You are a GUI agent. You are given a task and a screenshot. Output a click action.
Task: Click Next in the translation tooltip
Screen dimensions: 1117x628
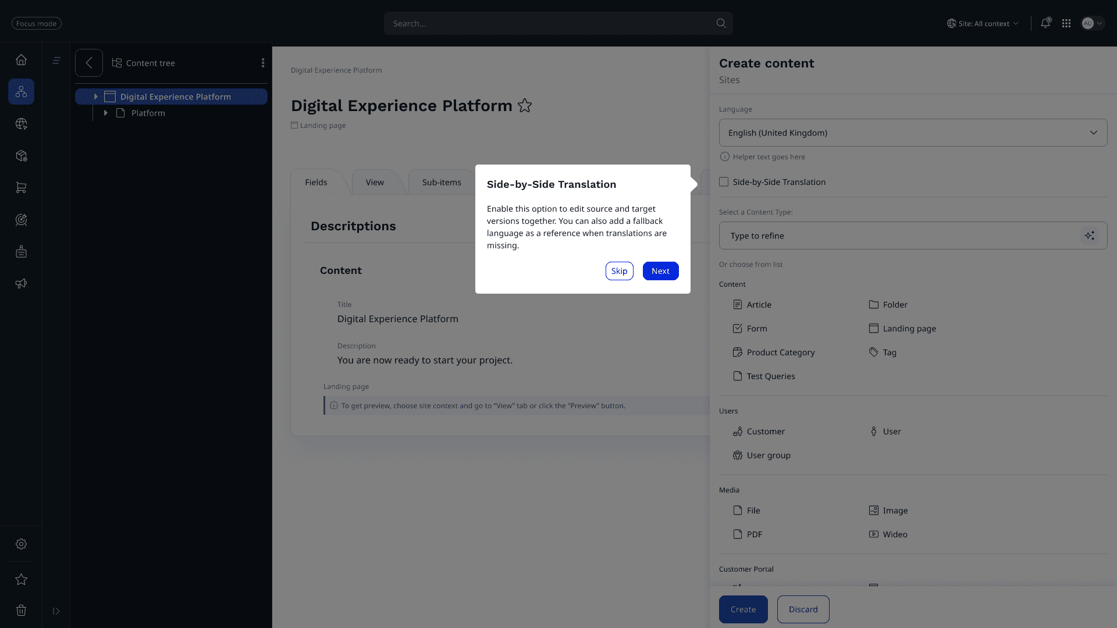(660, 271)
